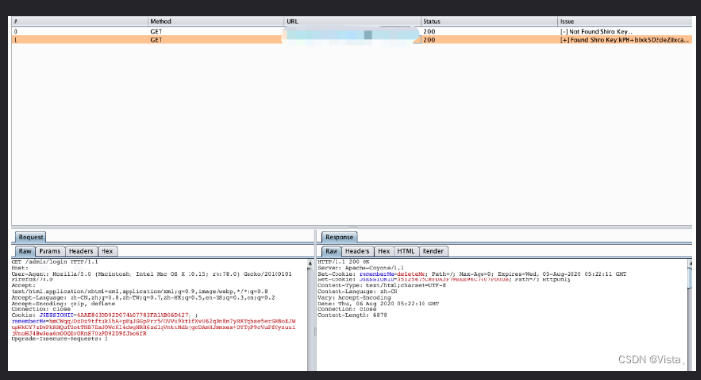
Task: Open the Request tab
Action: (31, 237)
